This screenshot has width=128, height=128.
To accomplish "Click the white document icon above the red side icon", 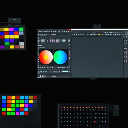I will coord(69,51).
